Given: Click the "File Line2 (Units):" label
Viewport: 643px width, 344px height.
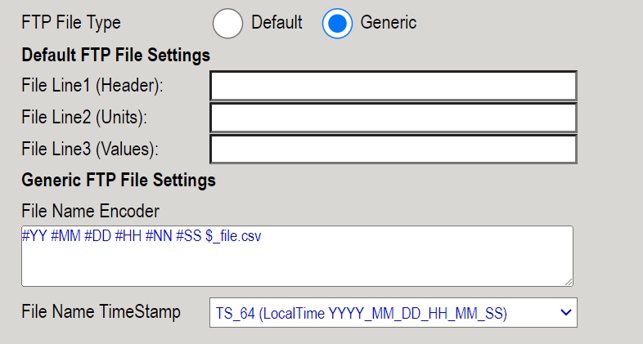Looking at the screenshot, I should tap(84, 117).
